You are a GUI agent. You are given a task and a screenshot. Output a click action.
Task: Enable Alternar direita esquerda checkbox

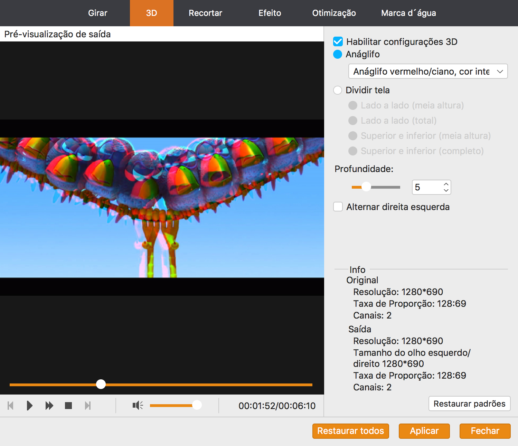338,207
